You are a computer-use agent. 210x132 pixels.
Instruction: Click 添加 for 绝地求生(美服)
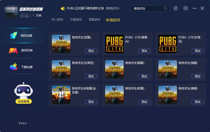coord(197,102)
